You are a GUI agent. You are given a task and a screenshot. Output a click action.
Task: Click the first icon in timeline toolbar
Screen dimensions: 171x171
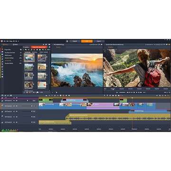[x=2, y=95]
